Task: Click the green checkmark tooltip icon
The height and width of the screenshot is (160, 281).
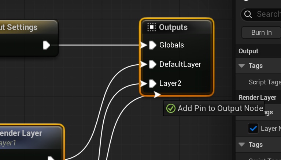Action: [x=171, y=108]
